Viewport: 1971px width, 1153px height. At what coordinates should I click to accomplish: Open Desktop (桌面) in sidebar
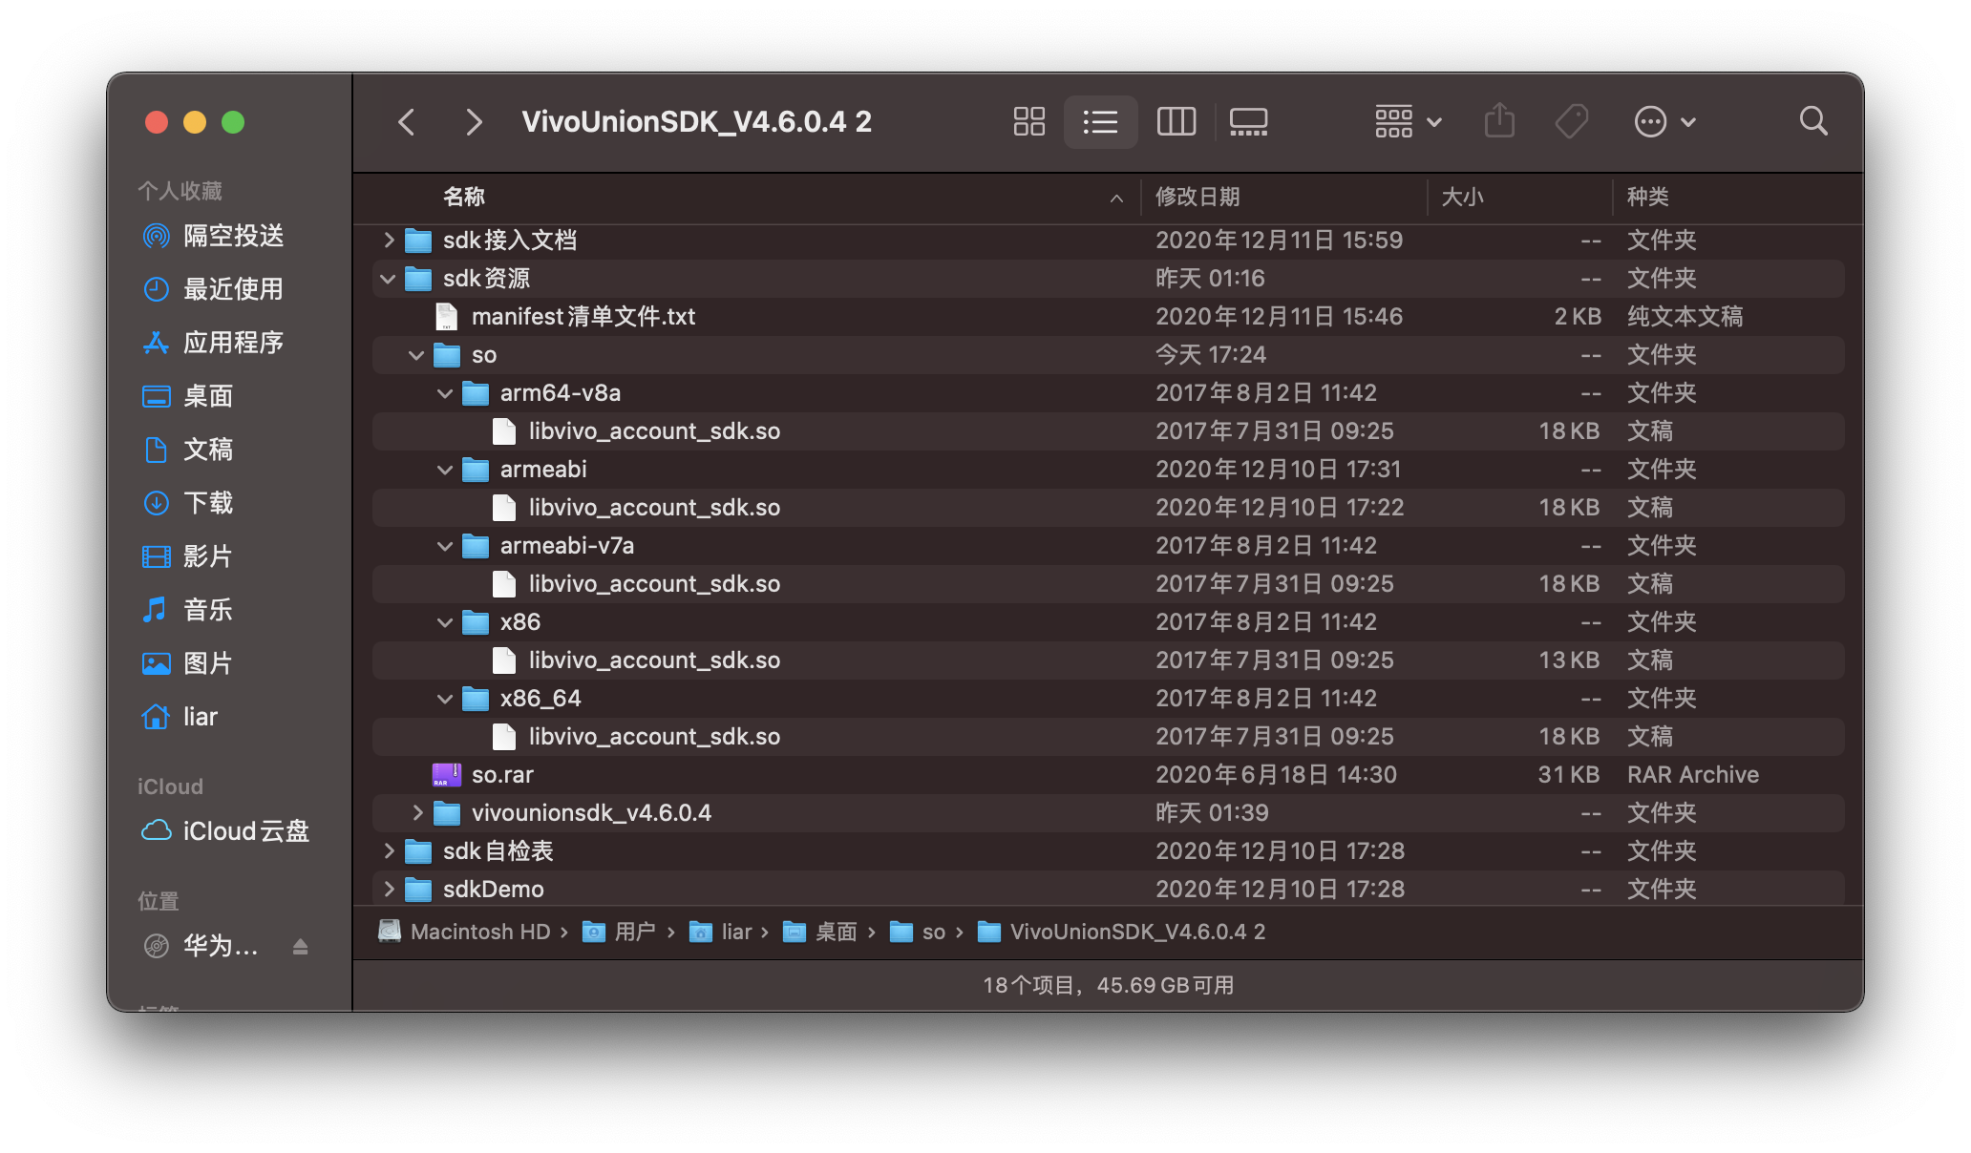pos(189,396)
